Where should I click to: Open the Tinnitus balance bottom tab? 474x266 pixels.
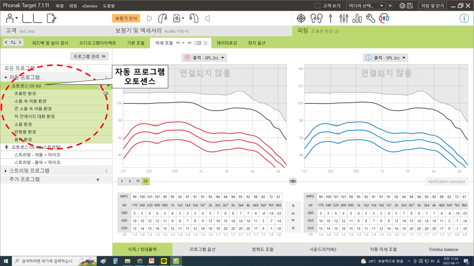click(x=444, y=249)
